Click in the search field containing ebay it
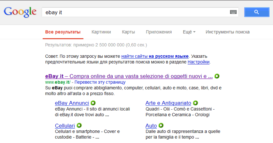The height and width of the screenshot is (143, 273). click(136, 12)
